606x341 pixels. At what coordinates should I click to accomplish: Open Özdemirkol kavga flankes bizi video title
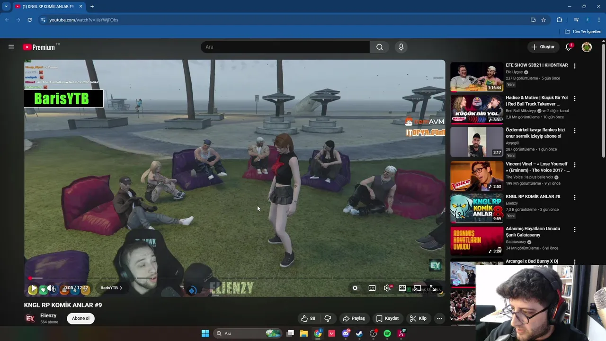535,133
